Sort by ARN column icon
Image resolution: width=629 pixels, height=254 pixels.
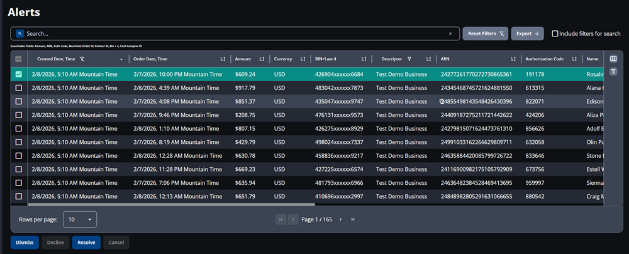click(x=513, y=59)
